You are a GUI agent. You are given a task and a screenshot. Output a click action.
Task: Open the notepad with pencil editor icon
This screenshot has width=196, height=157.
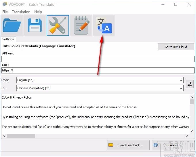click(x=81, y=26)
